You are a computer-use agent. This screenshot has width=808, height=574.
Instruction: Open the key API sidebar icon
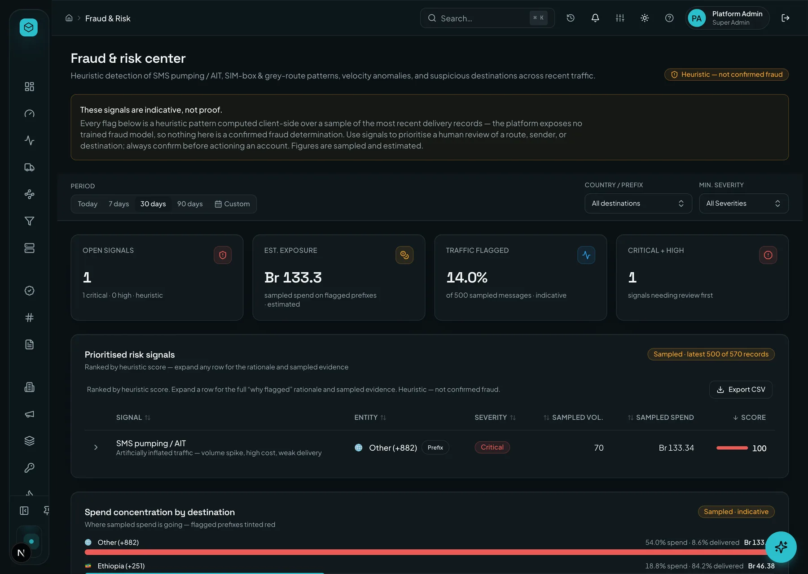coord(29,468)
